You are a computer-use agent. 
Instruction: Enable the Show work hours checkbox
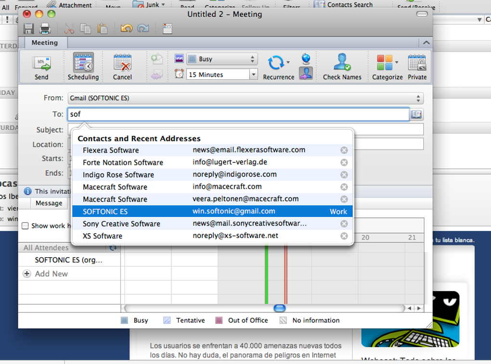pos(25,226)
